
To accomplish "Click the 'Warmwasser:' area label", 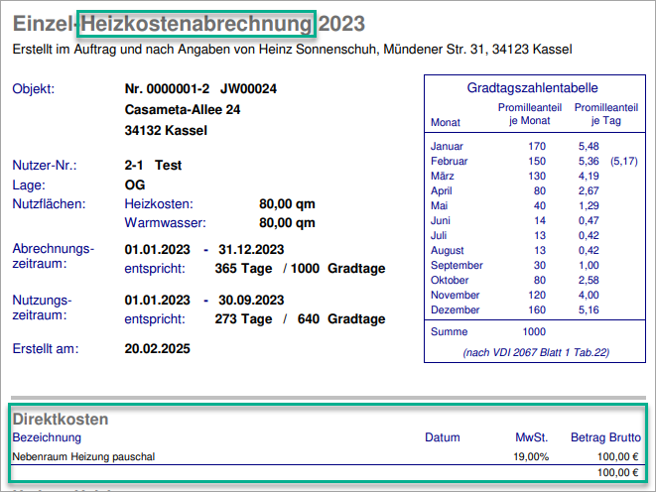I will click(166, 223).
